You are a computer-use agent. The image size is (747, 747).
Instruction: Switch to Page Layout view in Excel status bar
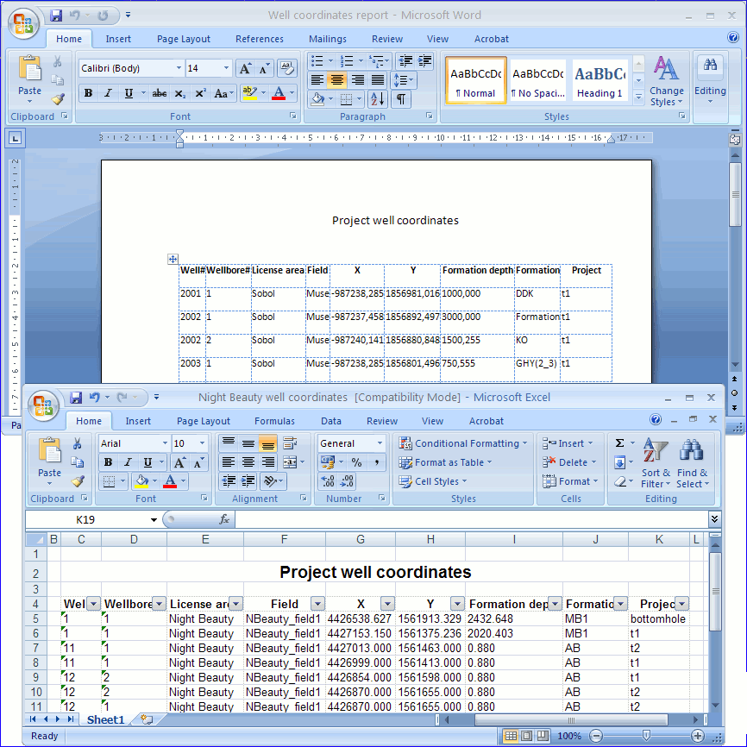(x=526, y=736)
